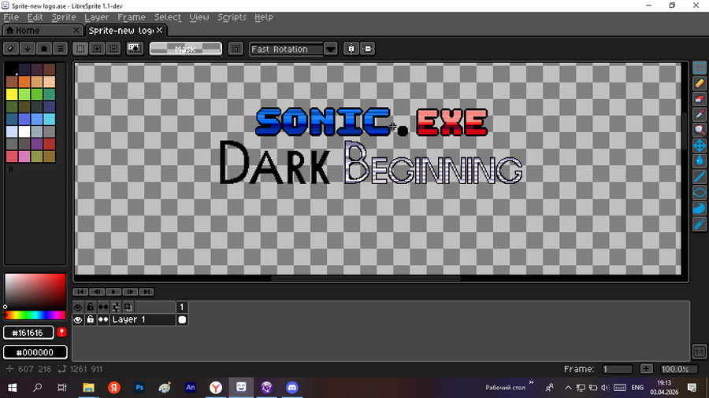Go to first frame
This screenshot has width=709, height=398.
[80, 292]
